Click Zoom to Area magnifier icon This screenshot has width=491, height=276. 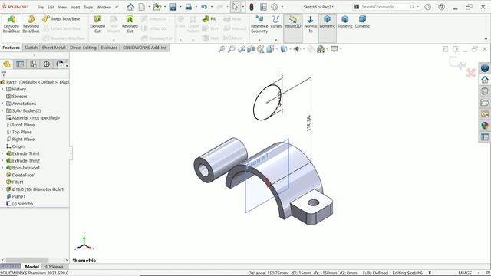232,49
